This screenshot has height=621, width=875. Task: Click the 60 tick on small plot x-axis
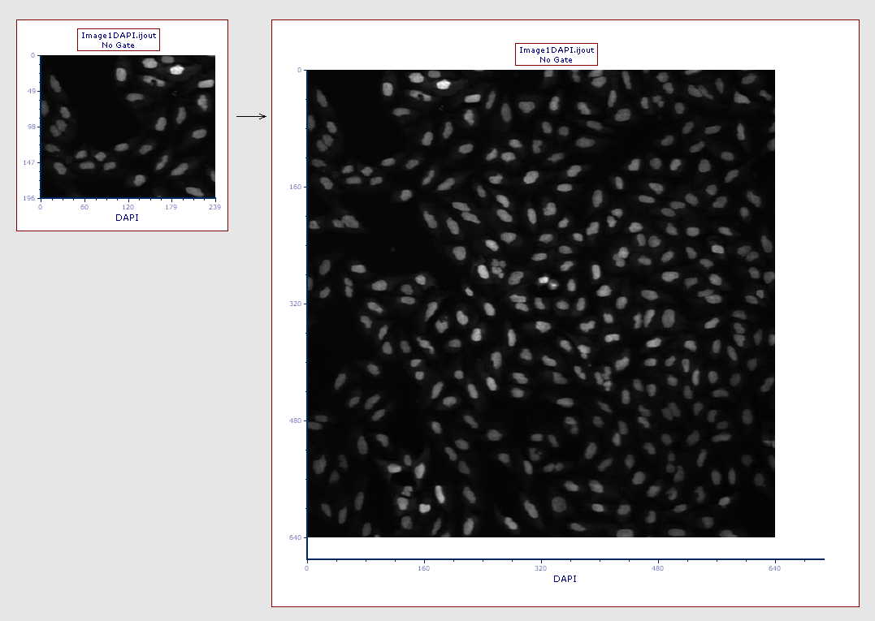[84, 207]
